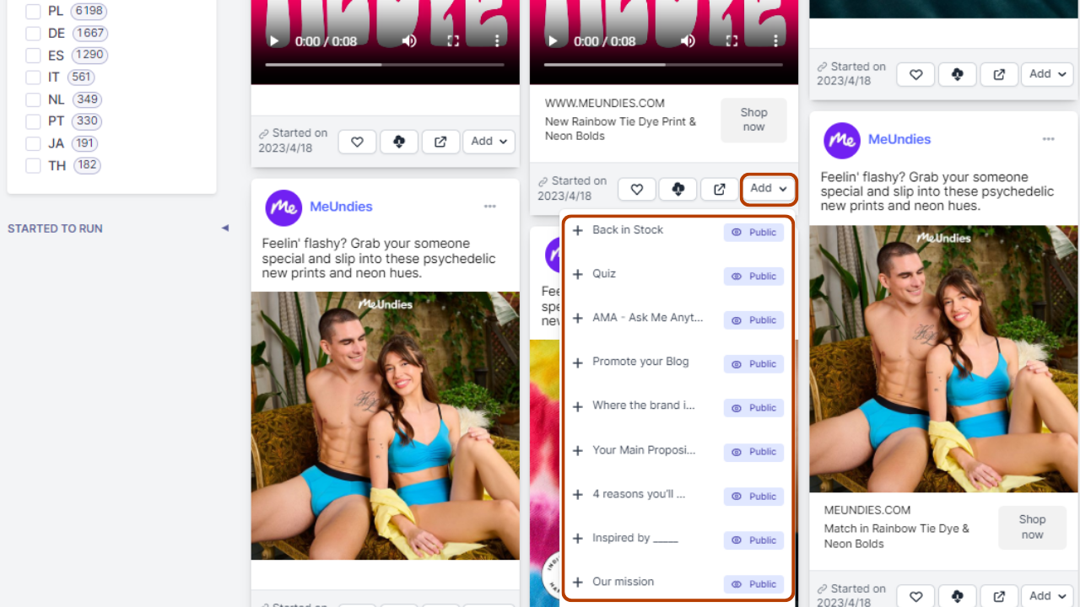Toggle Public badge on Promote your Blog row
The width and height of the screenshot is (1080, 607).
point(753,363)
